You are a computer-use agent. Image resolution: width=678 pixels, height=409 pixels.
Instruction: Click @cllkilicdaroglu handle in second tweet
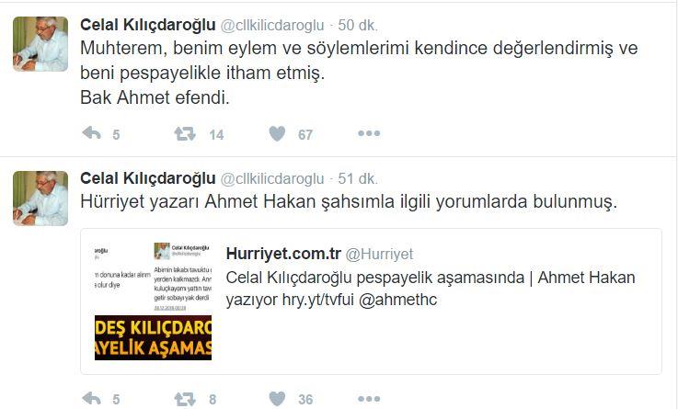[272, 179]
